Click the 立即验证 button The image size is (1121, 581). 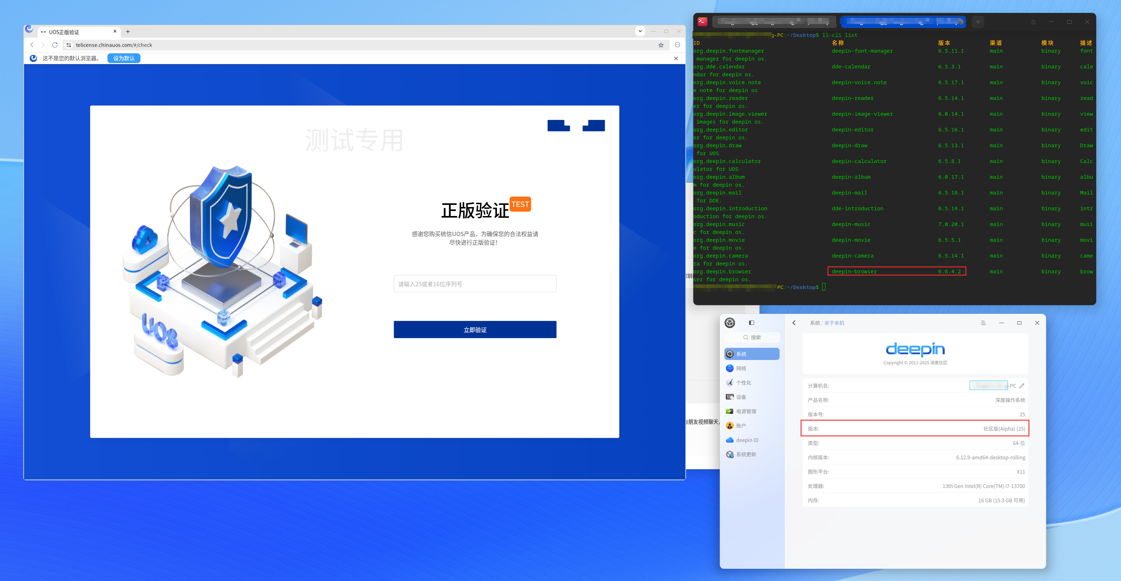[x=475, y=330]
